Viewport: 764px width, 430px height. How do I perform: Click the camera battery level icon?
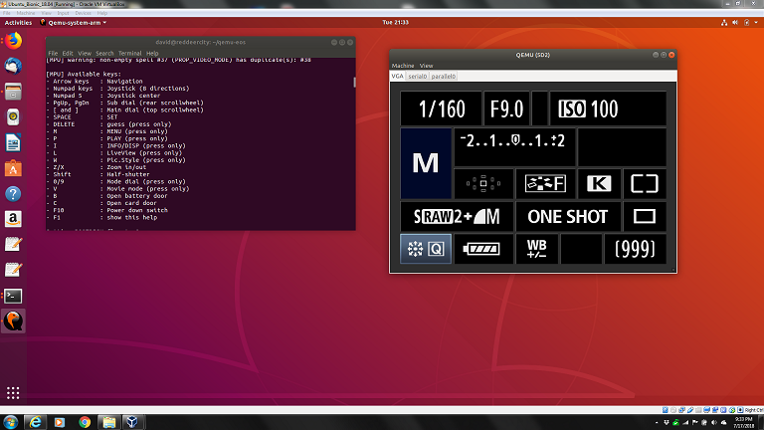click(x=483, y=249)
